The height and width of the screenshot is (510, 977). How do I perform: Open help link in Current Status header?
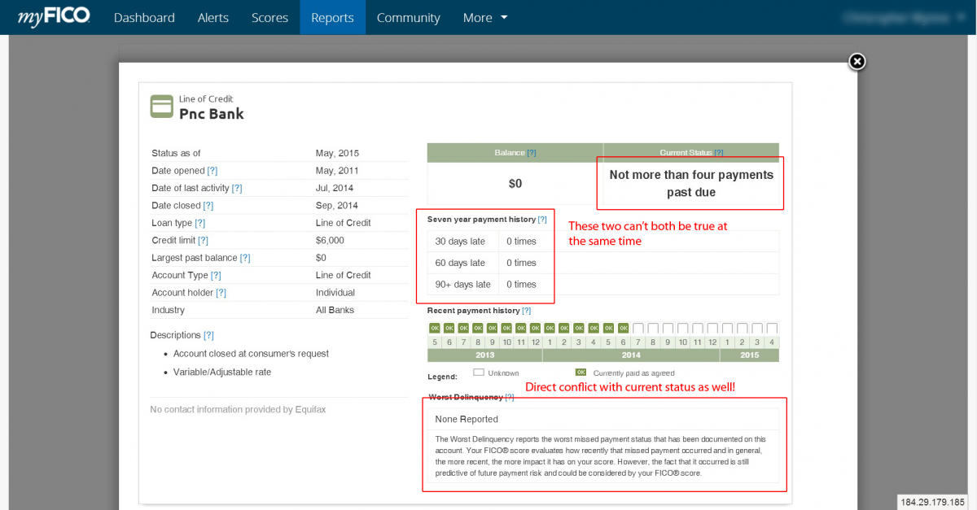pos(719,153)
